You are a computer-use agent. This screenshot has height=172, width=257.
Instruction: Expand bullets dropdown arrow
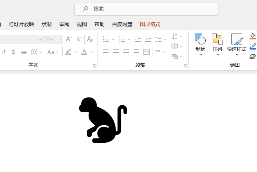point(113,39)
